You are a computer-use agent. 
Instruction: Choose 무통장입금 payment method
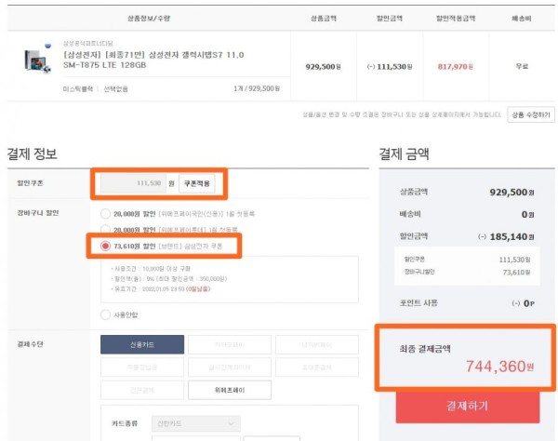point(142,367)
